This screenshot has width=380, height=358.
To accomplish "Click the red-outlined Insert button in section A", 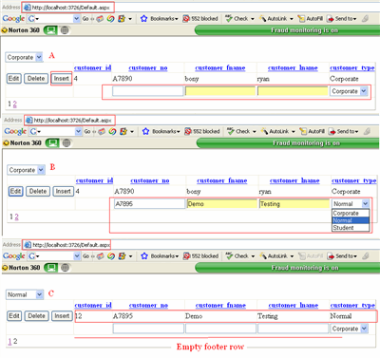I will coord(62,79).
